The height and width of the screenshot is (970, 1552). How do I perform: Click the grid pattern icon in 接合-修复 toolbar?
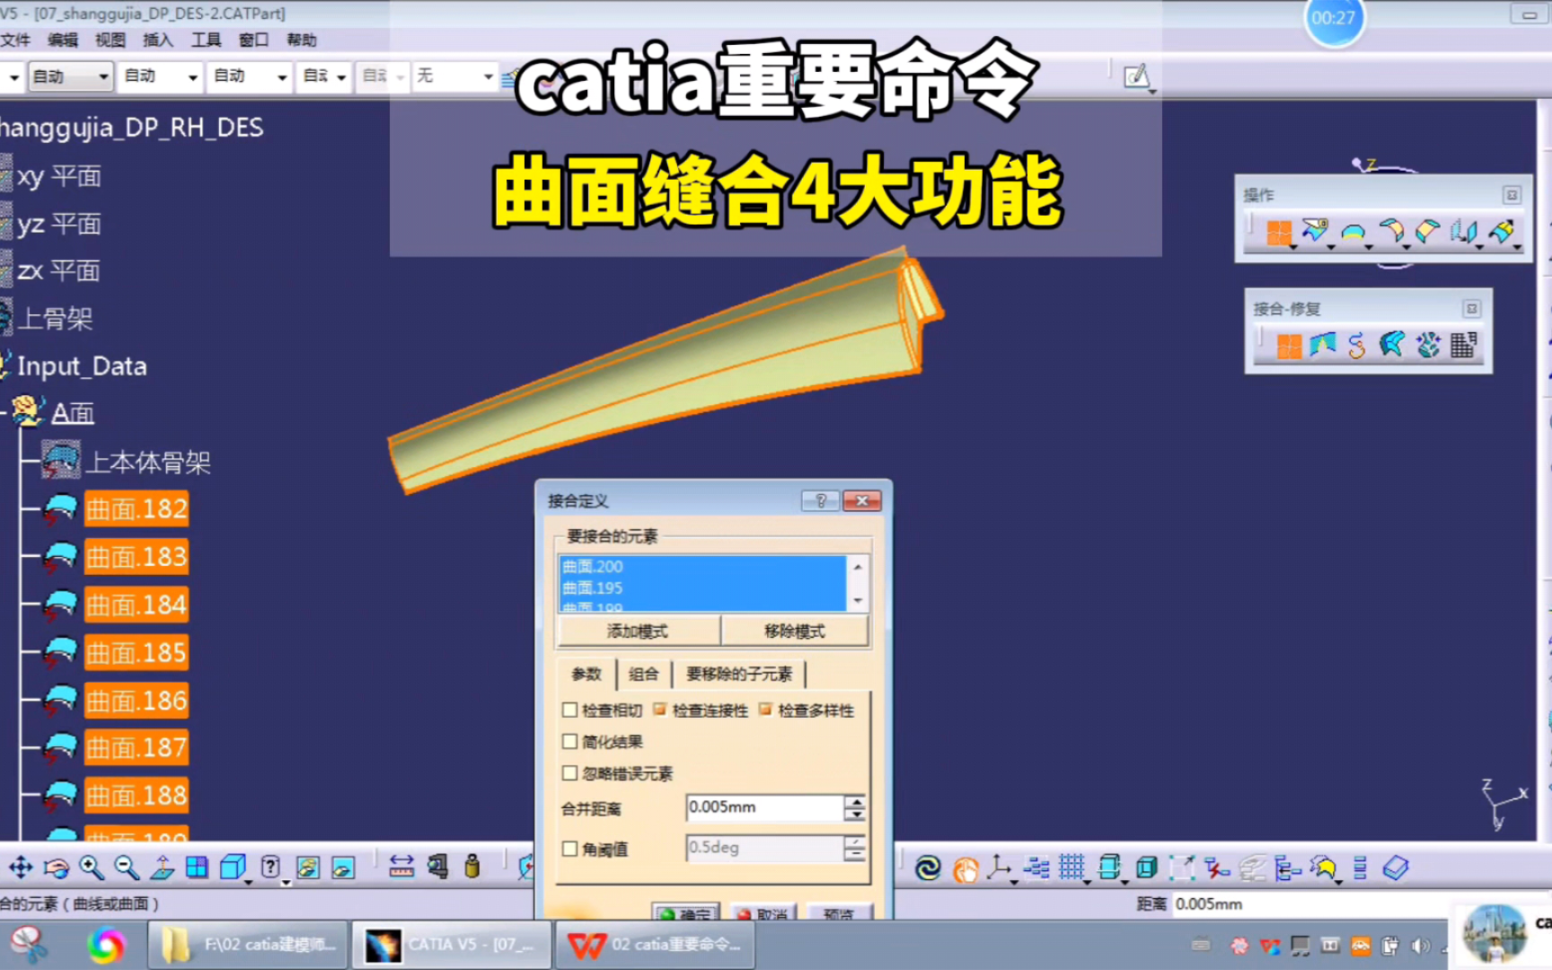click(x=1463, y=345)
